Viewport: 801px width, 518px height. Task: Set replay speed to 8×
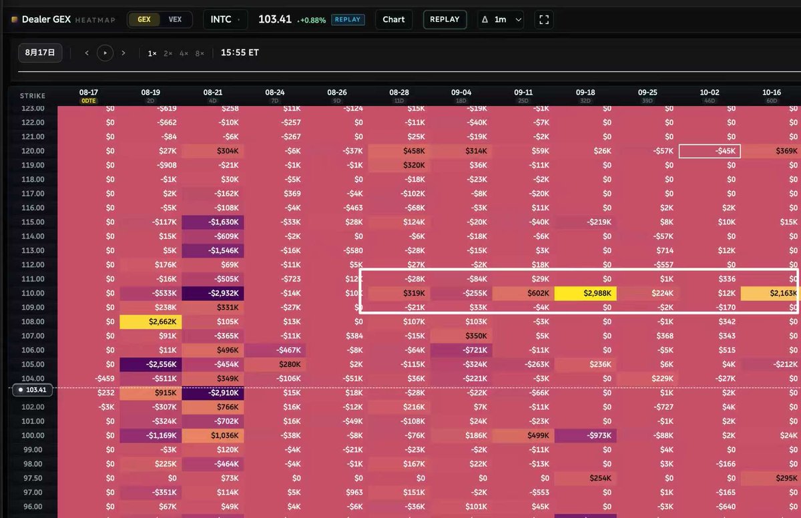click(200, 53)
